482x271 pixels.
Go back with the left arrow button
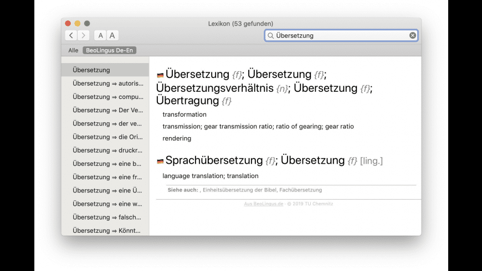(x=71, y=35)
